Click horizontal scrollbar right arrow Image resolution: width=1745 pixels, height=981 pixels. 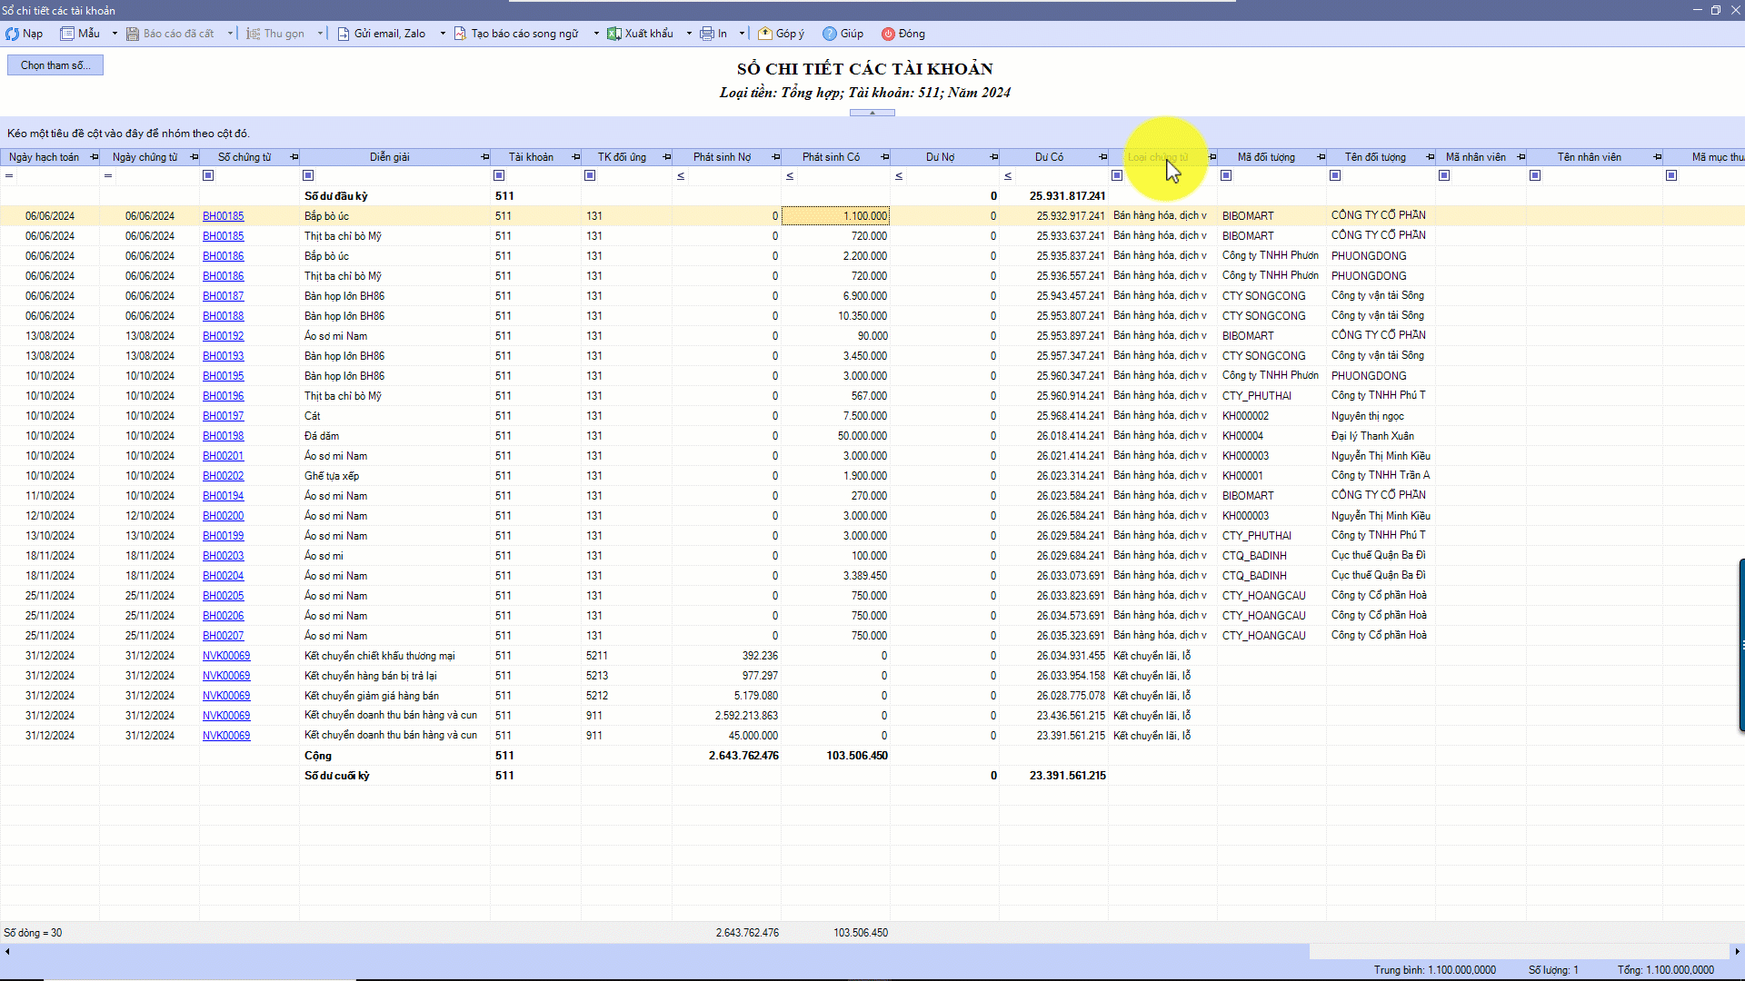pyautogui.click(x=1737, y=952)
